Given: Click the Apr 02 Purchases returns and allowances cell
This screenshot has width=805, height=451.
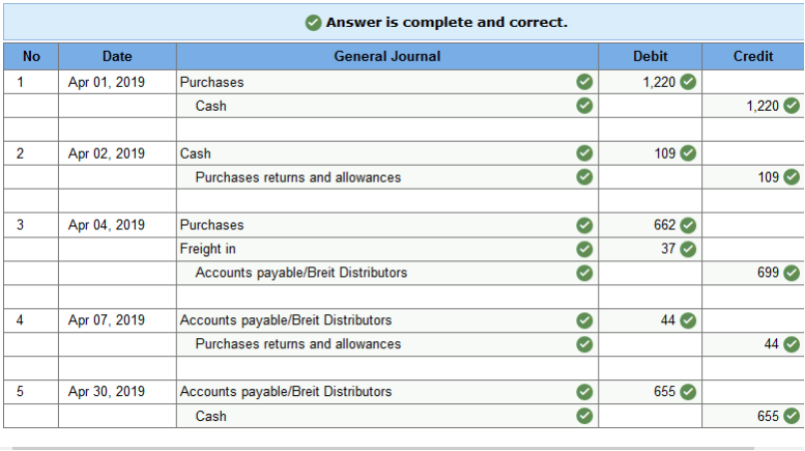Looking at the screenshot, I should point(388,177).
